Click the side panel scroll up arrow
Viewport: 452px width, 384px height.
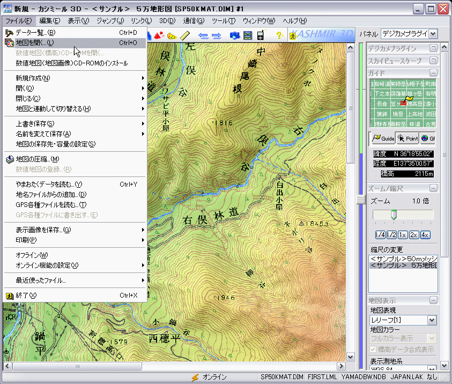(x=444, y=47)
